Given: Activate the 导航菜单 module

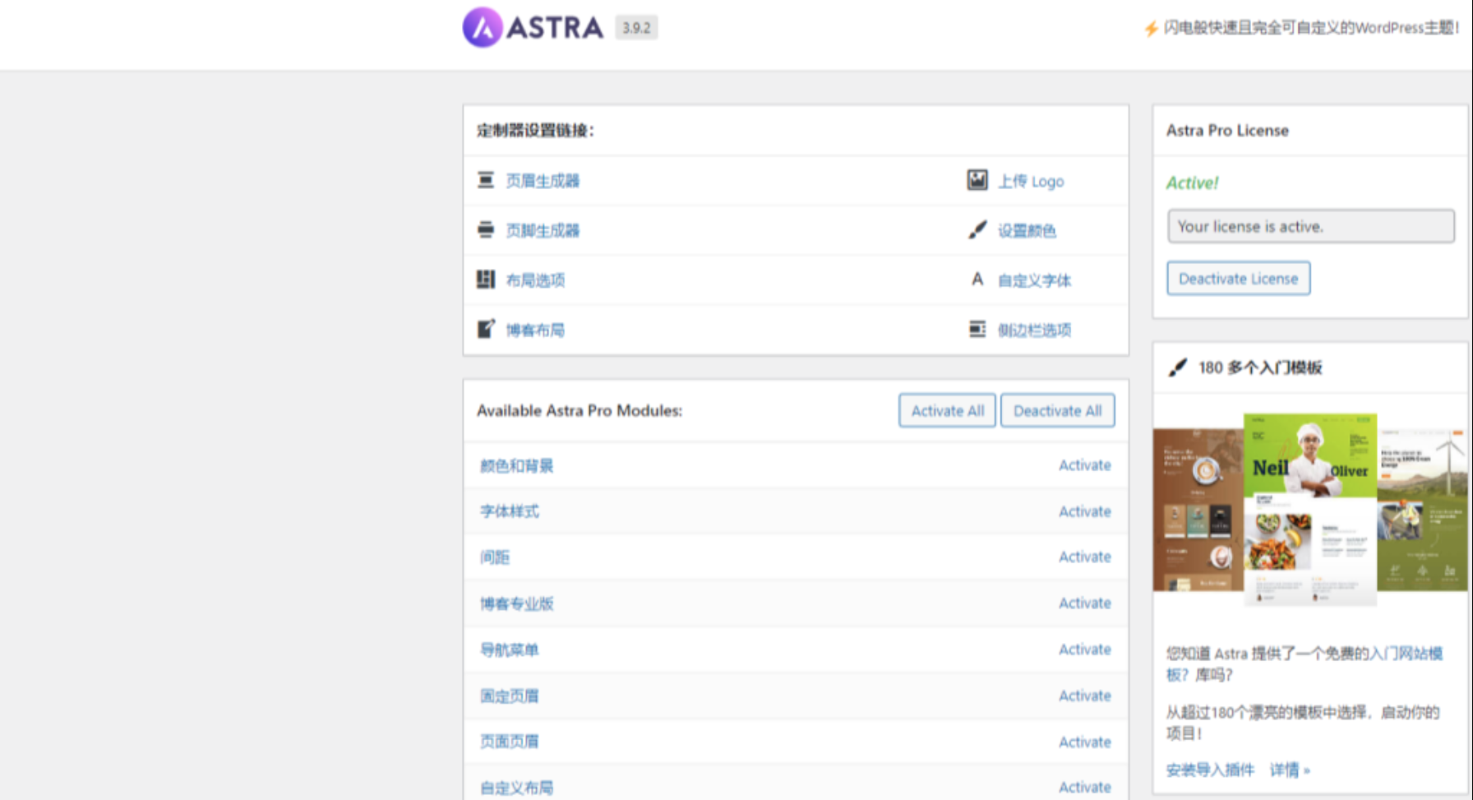Looking at the screenshot, I should coord(1084,649).
